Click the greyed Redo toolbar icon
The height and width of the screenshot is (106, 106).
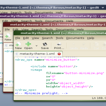click(x=84, y=44)
